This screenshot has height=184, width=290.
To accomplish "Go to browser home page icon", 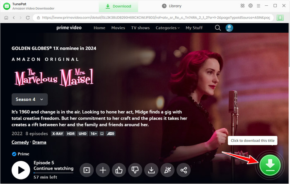I will click(x=6, y=18).
